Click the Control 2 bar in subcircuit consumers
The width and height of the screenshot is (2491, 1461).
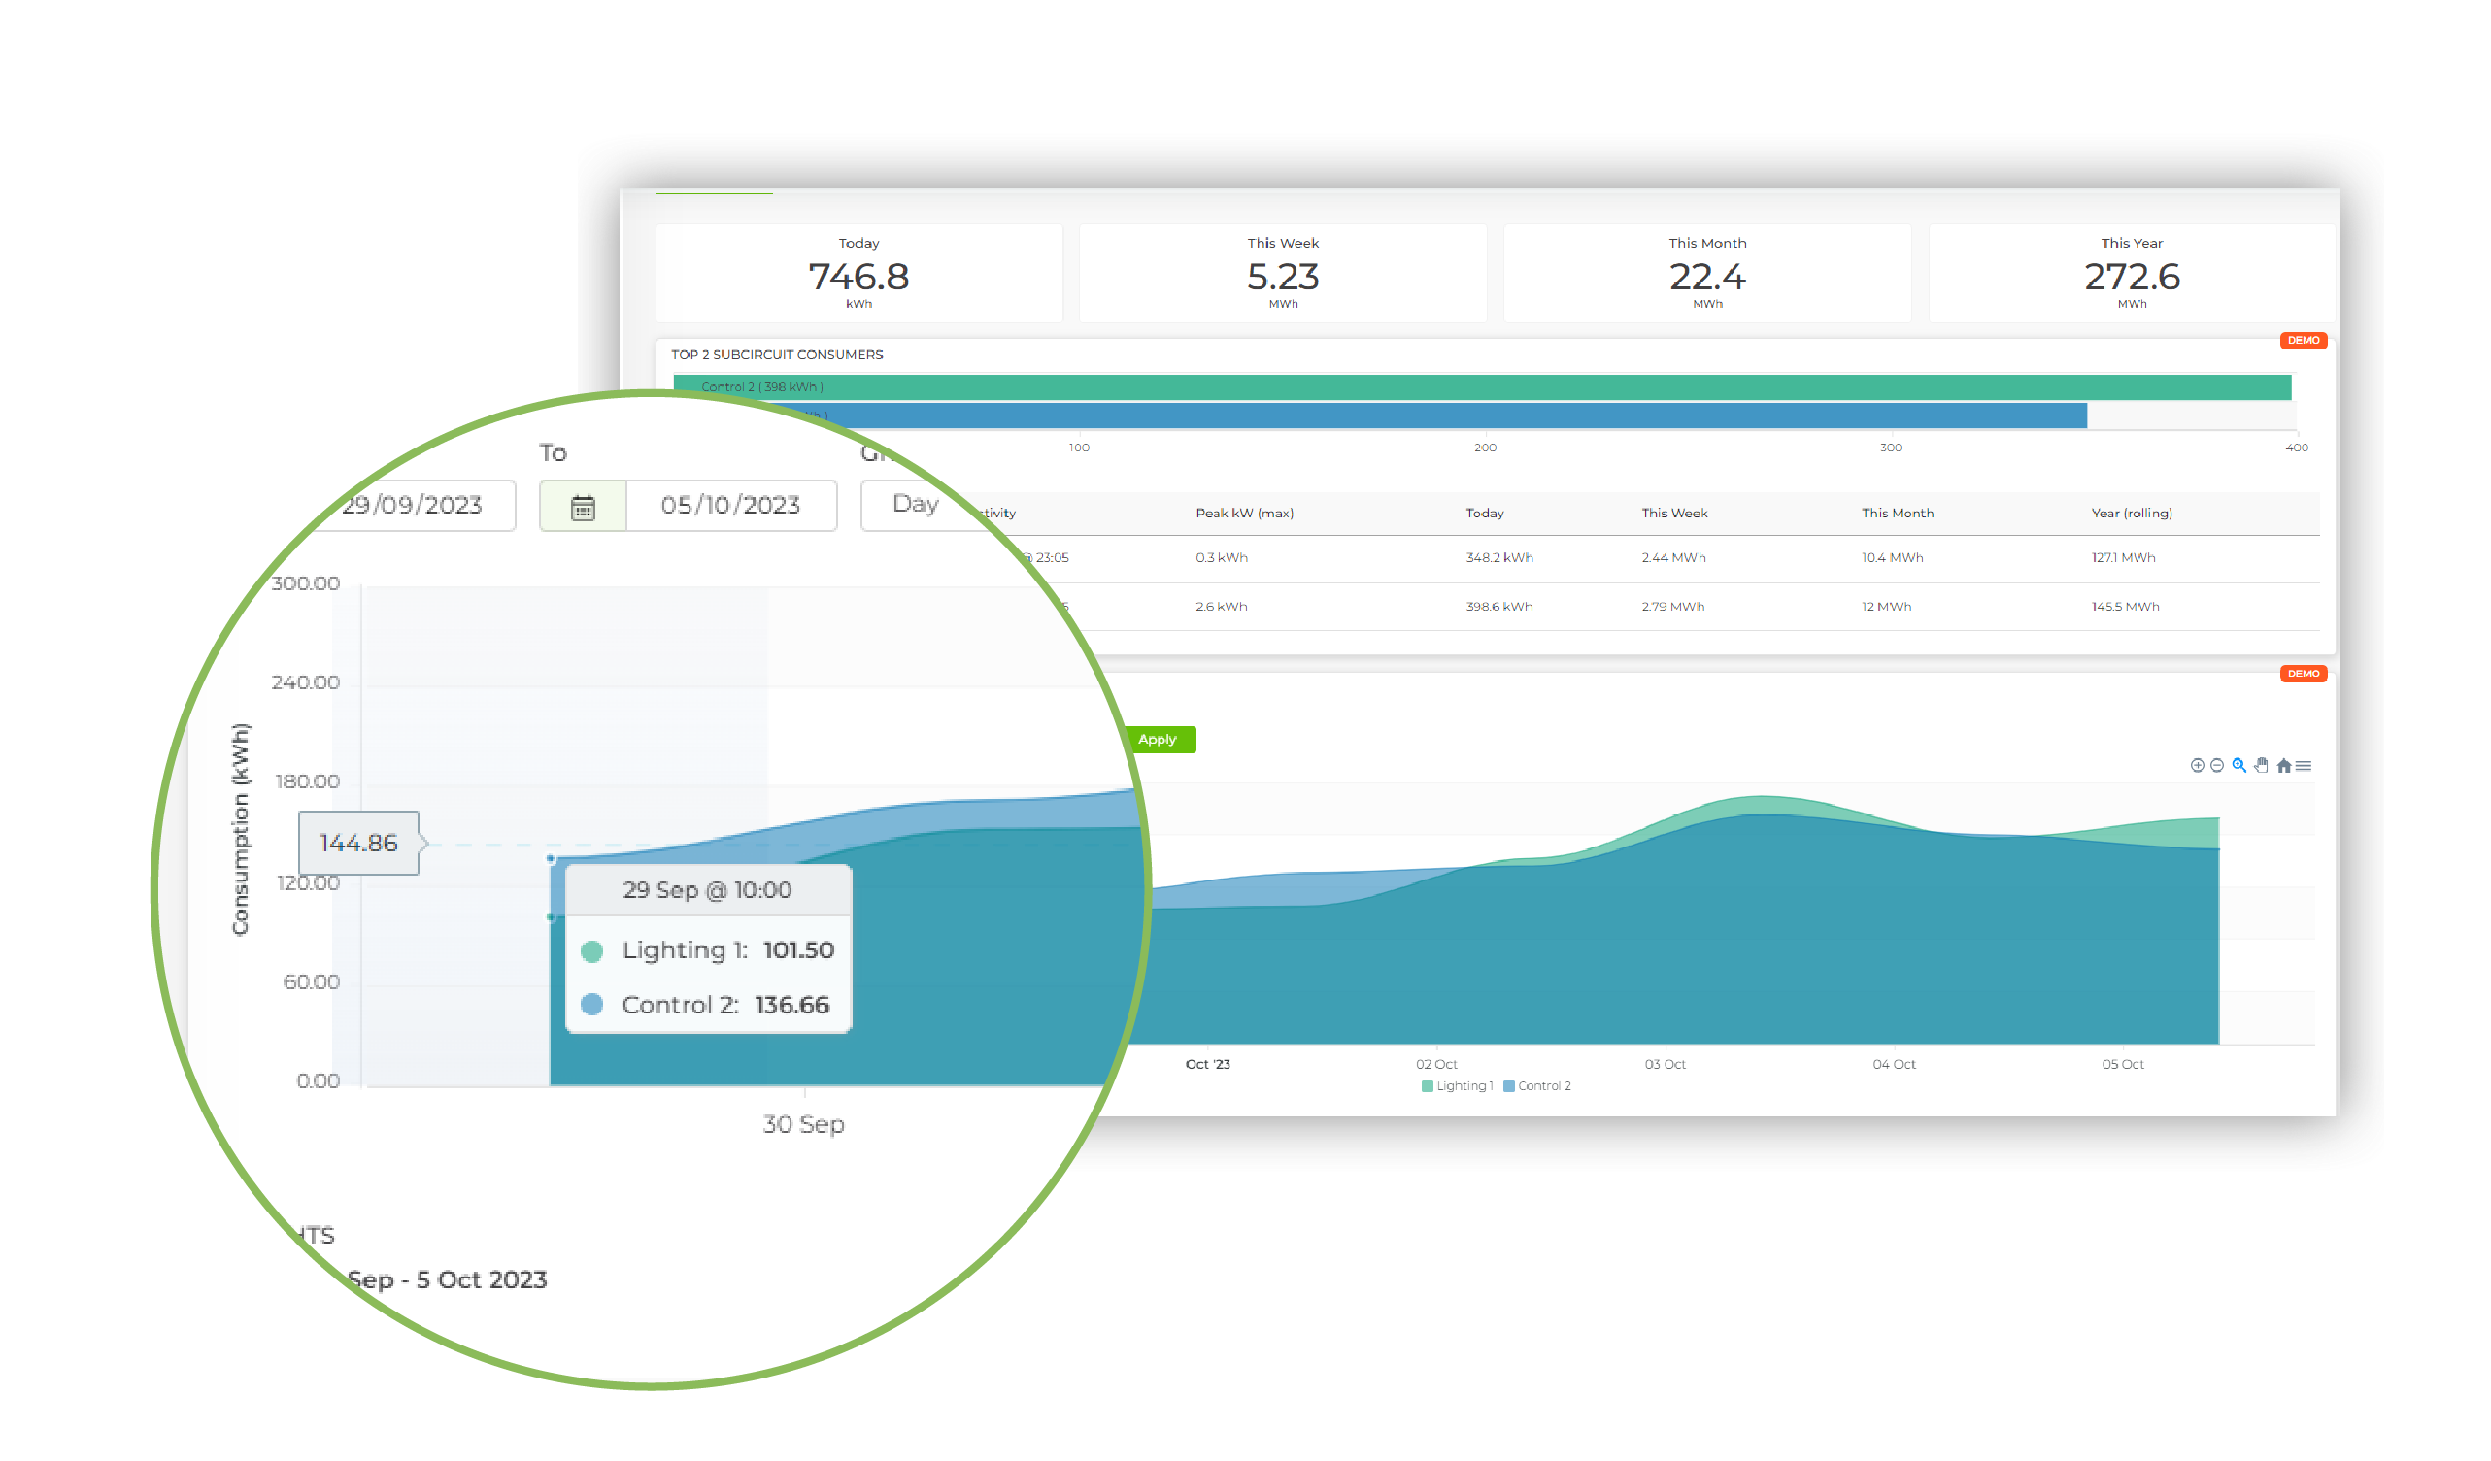[x=1483, y=386]
